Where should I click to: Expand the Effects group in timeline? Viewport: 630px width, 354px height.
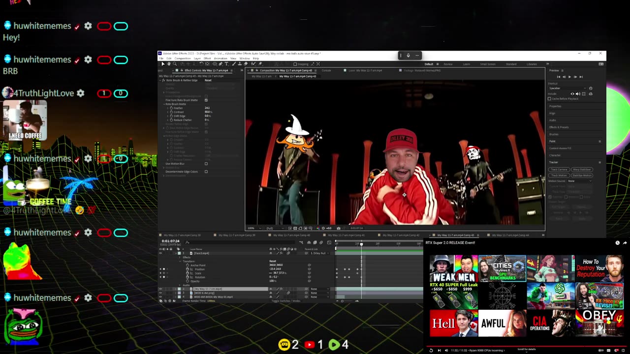pos(180,258)
